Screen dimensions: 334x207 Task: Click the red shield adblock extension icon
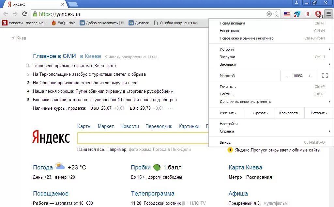point(318,14)
